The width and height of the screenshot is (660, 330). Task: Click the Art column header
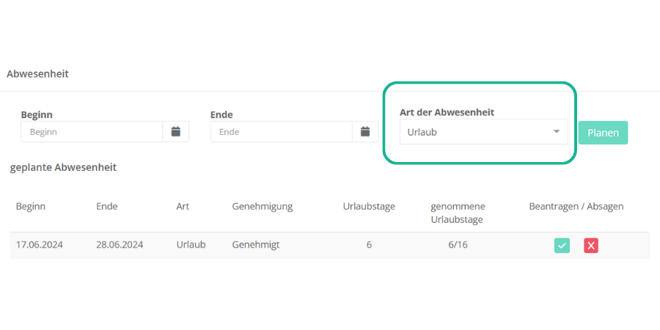pos(183,207)
